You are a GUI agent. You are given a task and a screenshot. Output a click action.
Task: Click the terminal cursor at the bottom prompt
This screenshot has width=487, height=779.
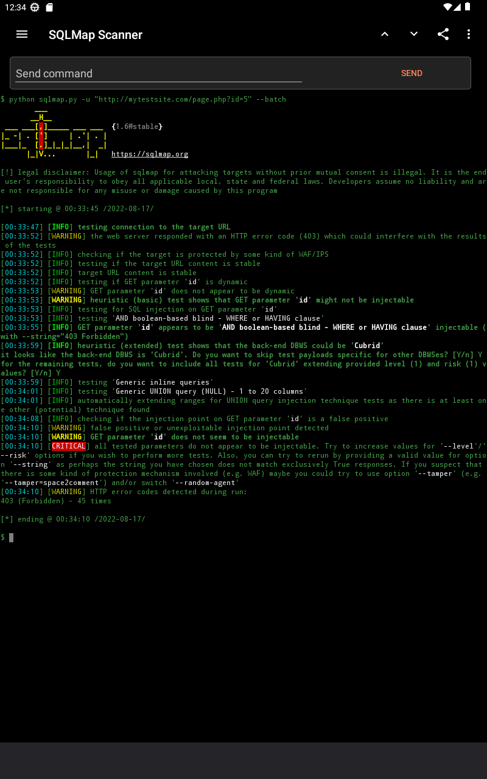pos(11,537)
